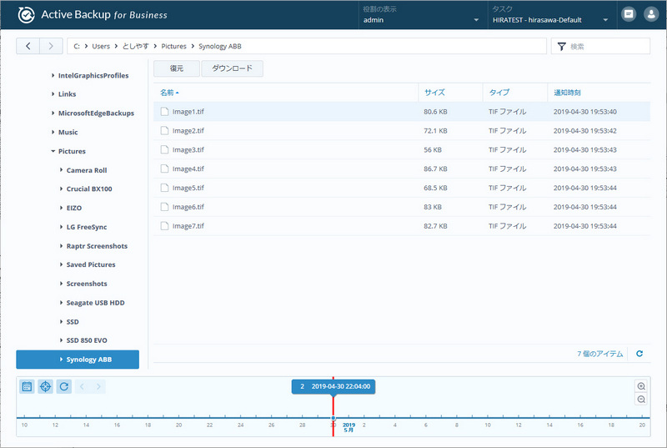Expand the Links folder arrow
Image resolution: width=667 pixels, height=448 pixels.
[x=53, y=94]
